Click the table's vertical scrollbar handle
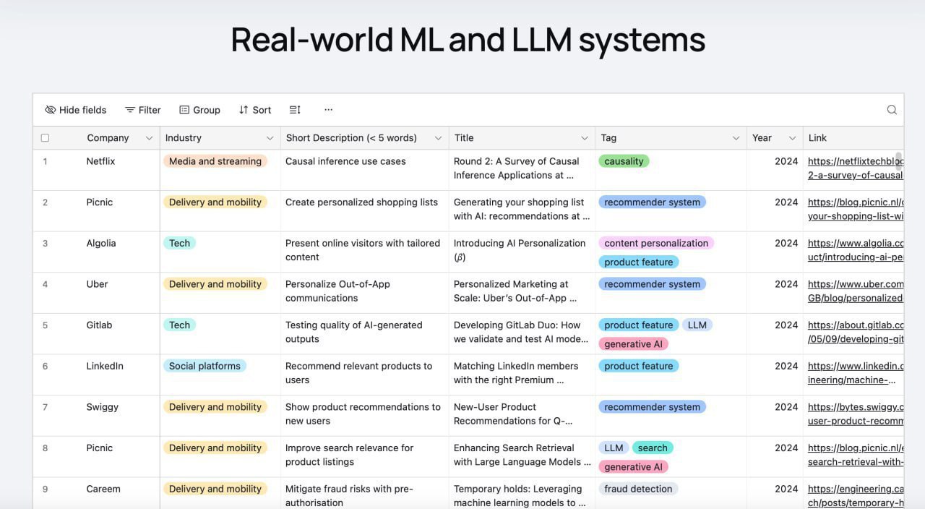Image resolution: width=925 pixels, height=509 pixels. point(899,161)
